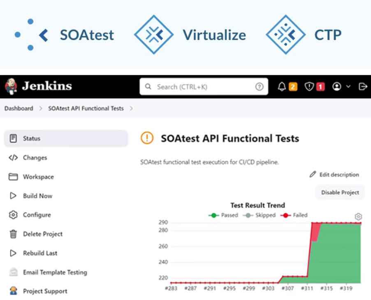Click the red security badge 1

[x=320, y=87]
